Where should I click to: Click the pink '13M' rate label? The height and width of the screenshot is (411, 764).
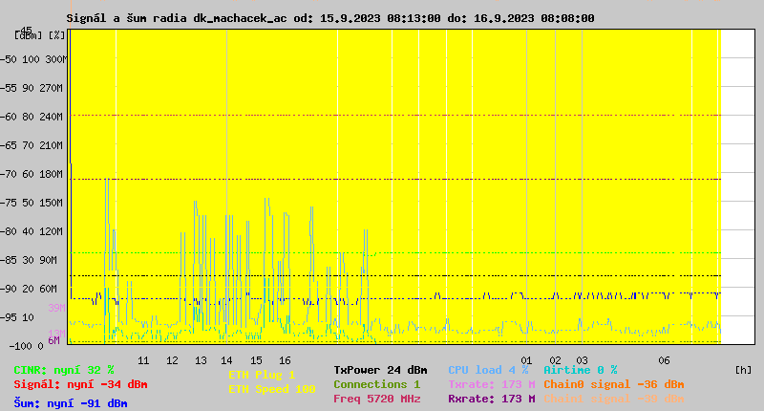click(x=56, y=333)
